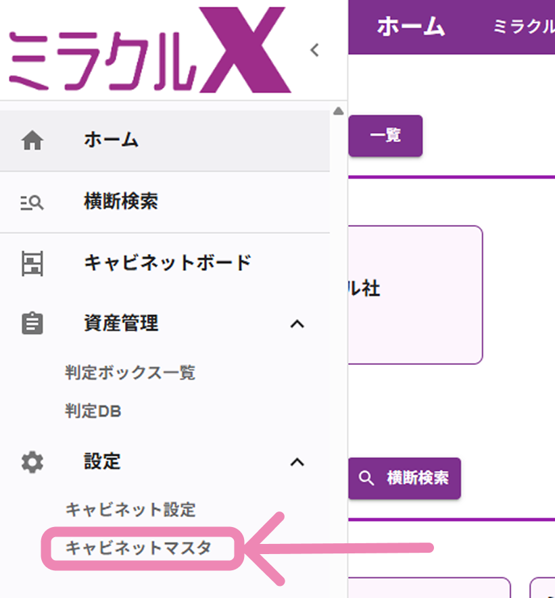Select the home icon in the sidebar
555x598 pixels.
[30, 141]
